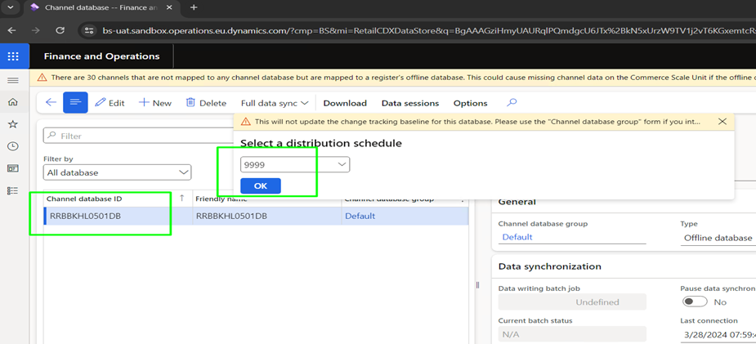756x344 pixels.
Task: Open the Home icon in sidebar
Action: [x=13, y=102]
